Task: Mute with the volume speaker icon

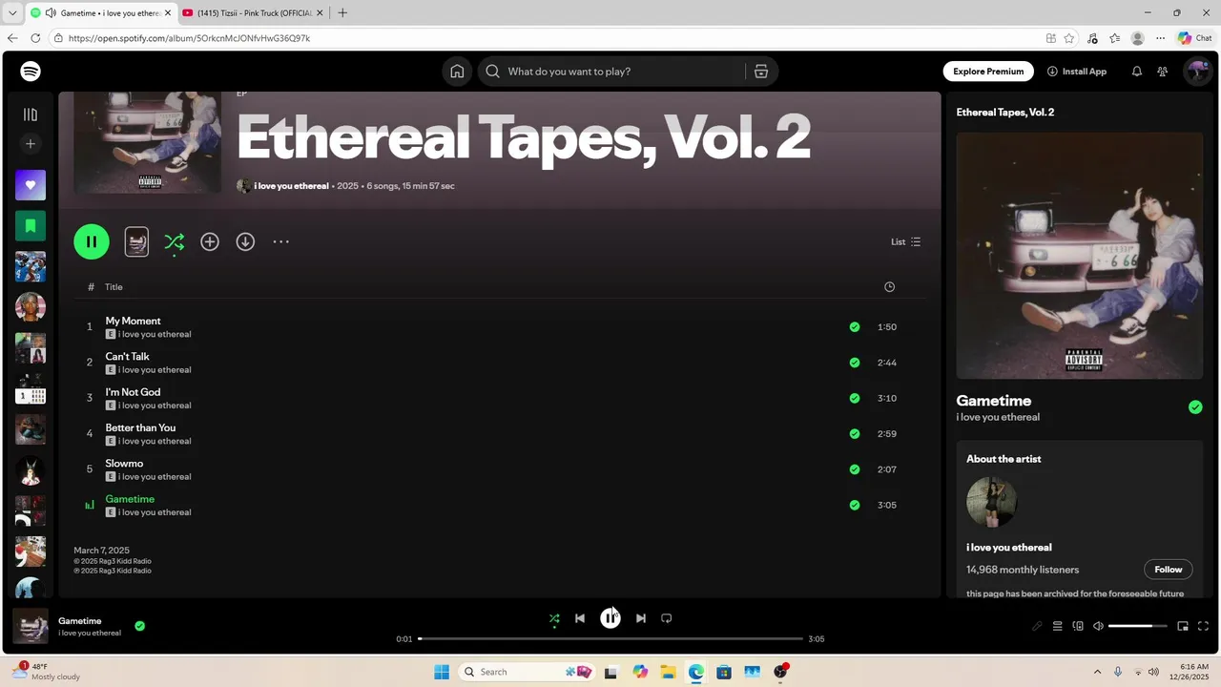Action: pos(1098,626)
